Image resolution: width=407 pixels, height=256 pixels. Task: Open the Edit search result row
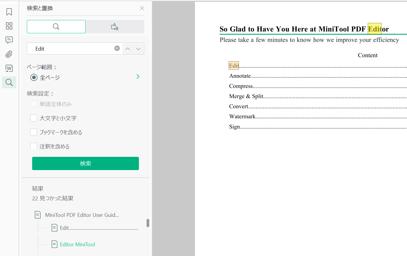(94, 228)
